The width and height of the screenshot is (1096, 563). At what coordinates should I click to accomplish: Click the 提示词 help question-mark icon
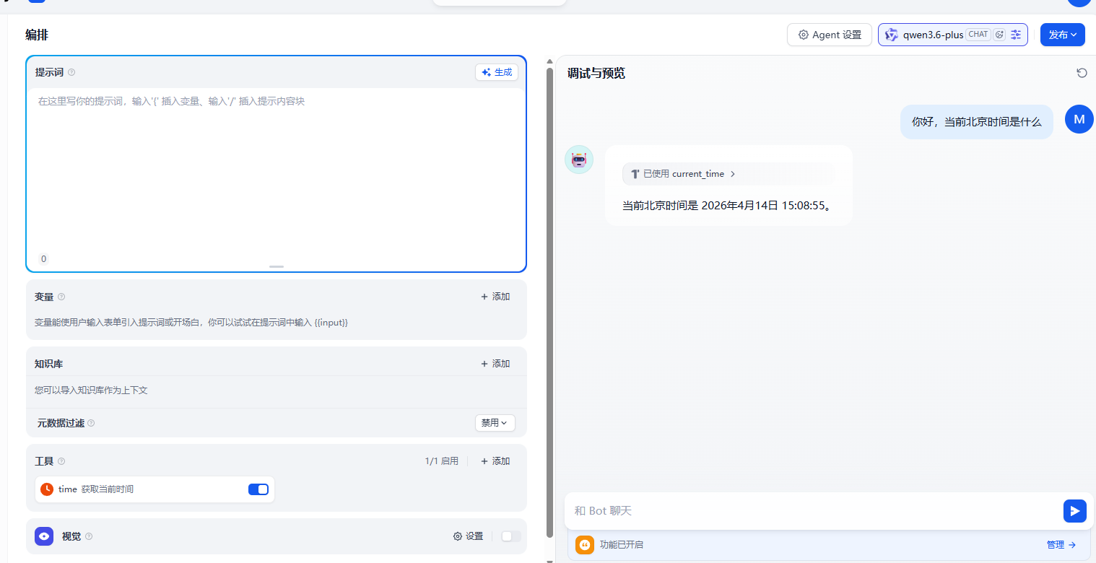tap(71, 72)
